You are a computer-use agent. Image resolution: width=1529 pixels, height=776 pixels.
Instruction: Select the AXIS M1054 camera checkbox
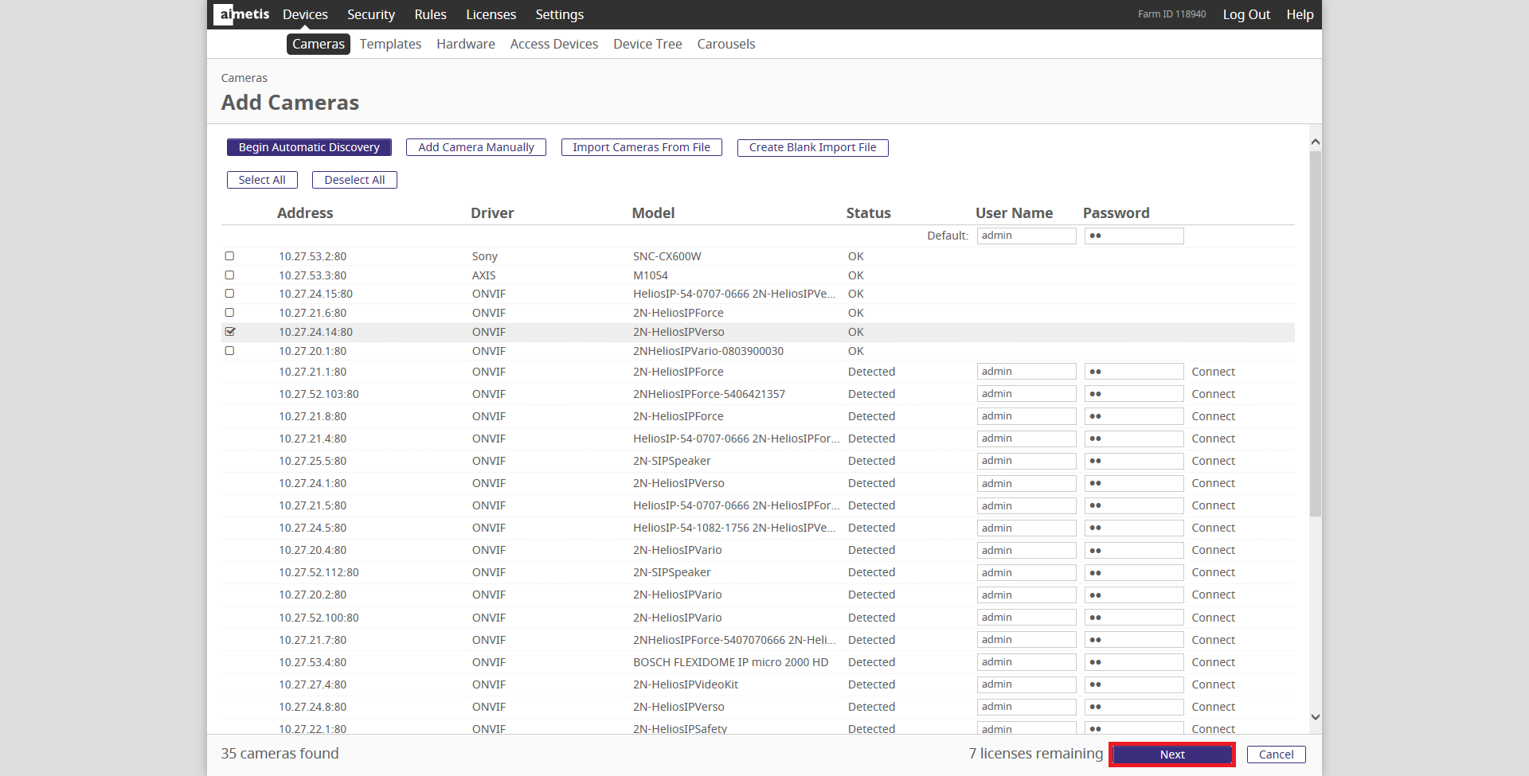click(229, 275)
